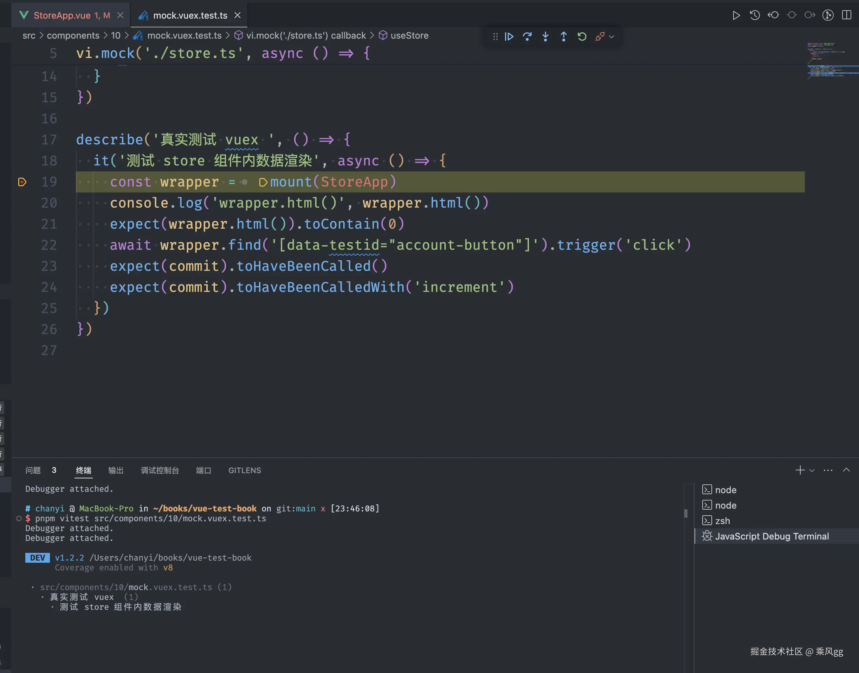859x673 pixels.
Task: Click the Run file play icon
Action: (x=736, y=15)
